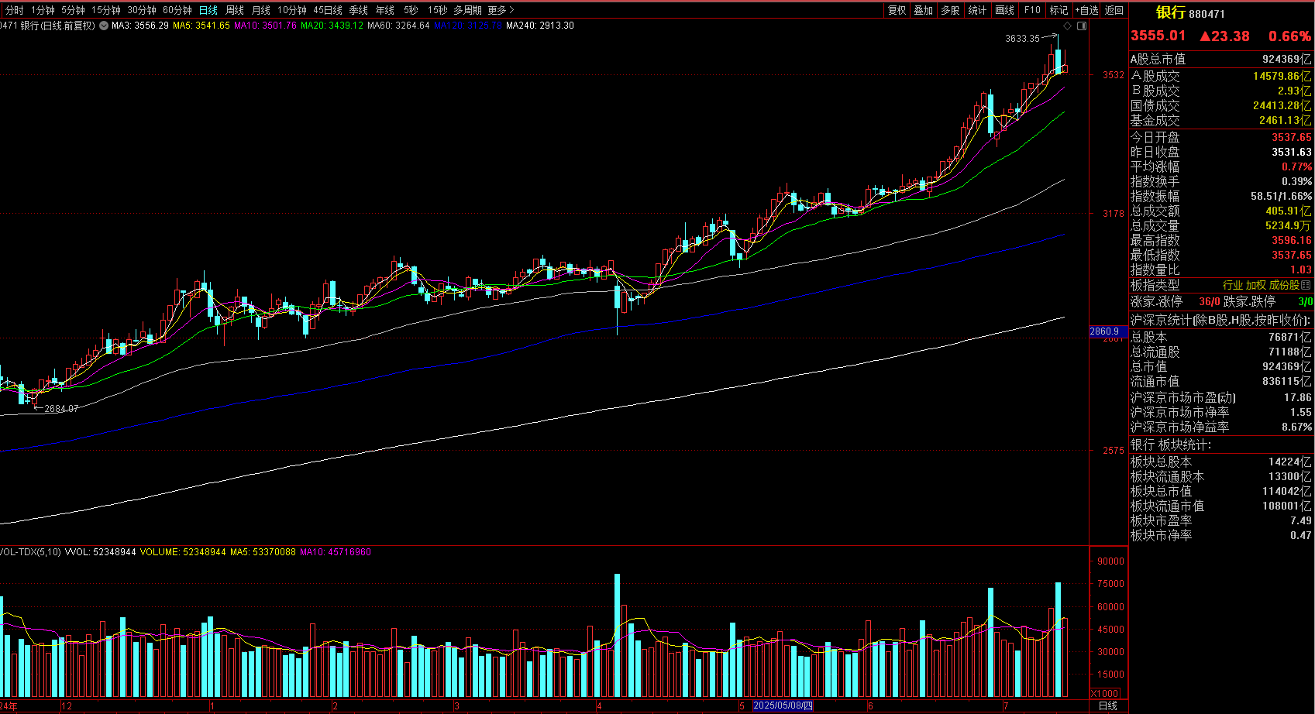
Task: Click the 板块市盈率 value 7.49
Action: pyautogui.click(x=1301, y=521)
